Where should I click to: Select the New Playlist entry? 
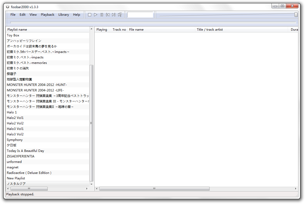(48, 178)
